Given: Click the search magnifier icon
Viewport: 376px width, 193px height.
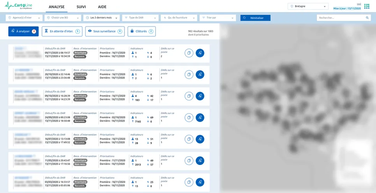Looking at the screenshot, I should 367,18.
